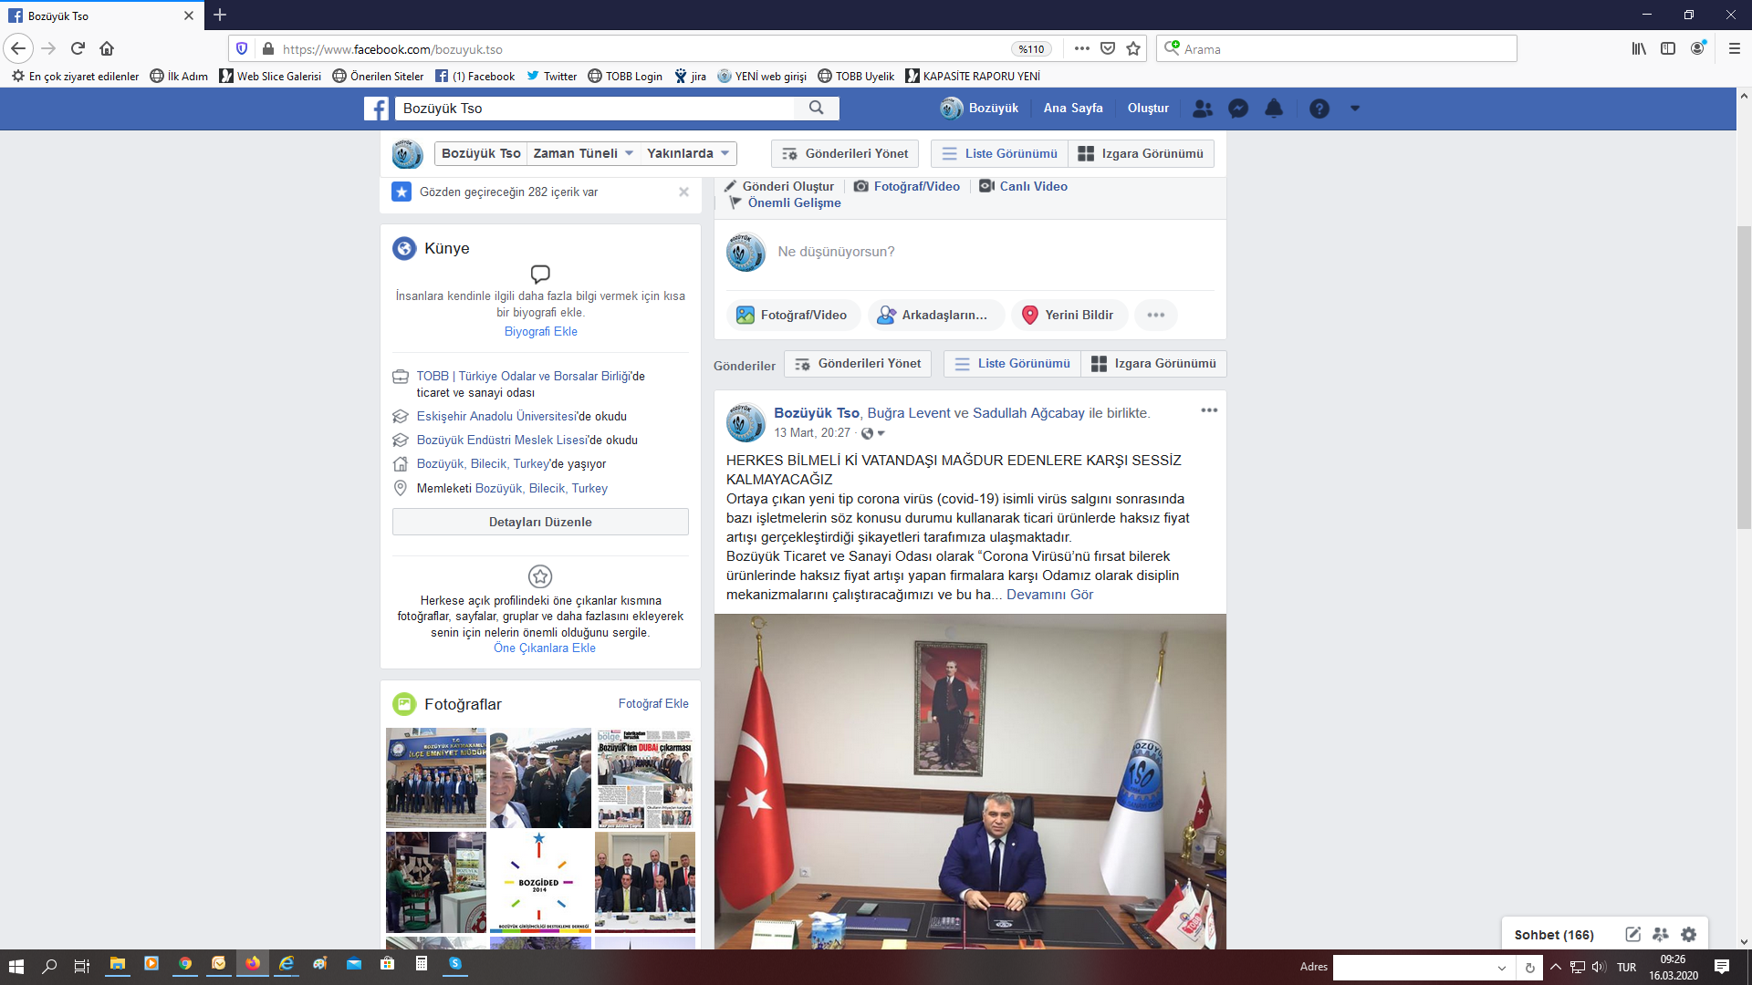This screenshot has width=1752, height=985.
Task: Open the chat settings gear icon
Action: pyautogui.click(x=1689, y=934)
